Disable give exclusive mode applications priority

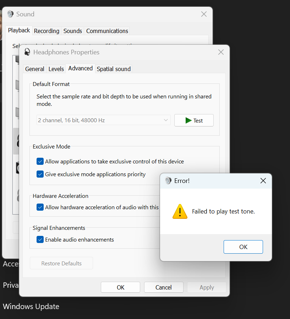tap(40, 174)
